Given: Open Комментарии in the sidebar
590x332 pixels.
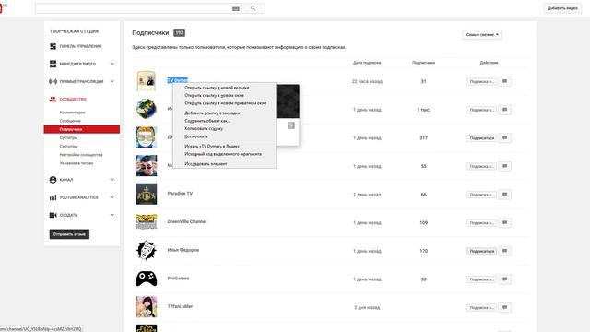Looking at the screenshot, I should (x=72, y=113).
